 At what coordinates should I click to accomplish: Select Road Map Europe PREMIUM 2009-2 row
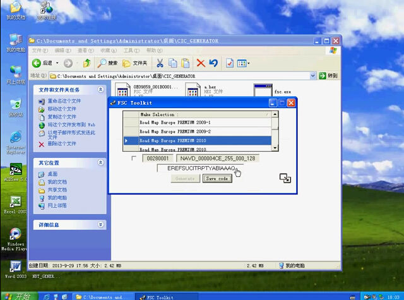[x=198, y=131]
